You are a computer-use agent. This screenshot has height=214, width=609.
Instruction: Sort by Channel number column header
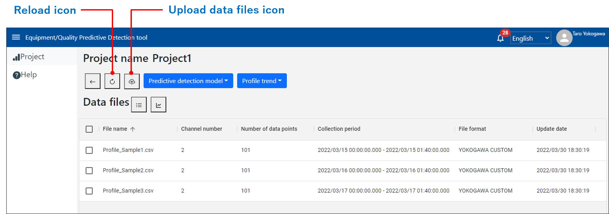202,129
